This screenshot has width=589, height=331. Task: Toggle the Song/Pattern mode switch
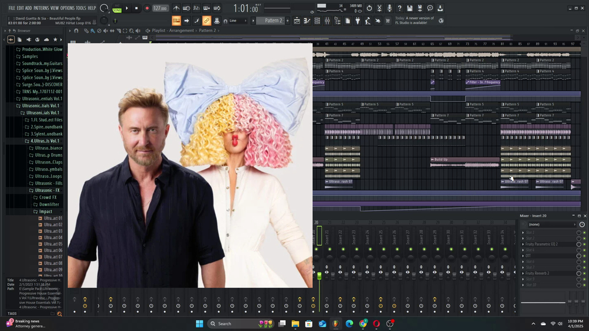point(117,8)
